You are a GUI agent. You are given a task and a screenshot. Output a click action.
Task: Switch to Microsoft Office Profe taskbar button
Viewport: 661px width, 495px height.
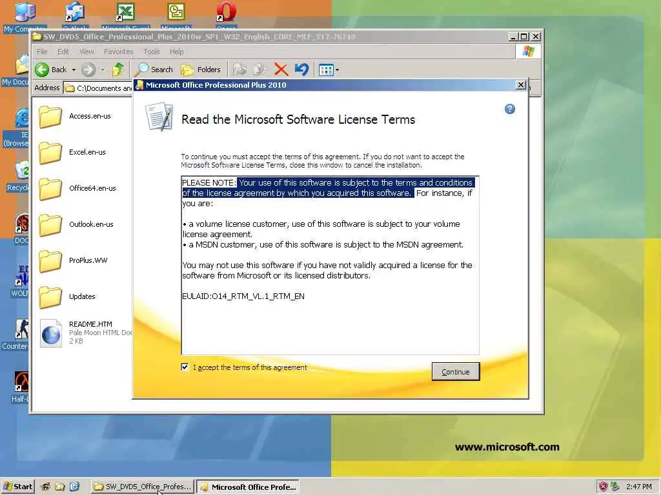[x=249, y=487]
